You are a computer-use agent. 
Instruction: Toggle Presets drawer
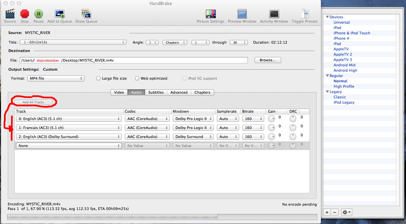305,14
